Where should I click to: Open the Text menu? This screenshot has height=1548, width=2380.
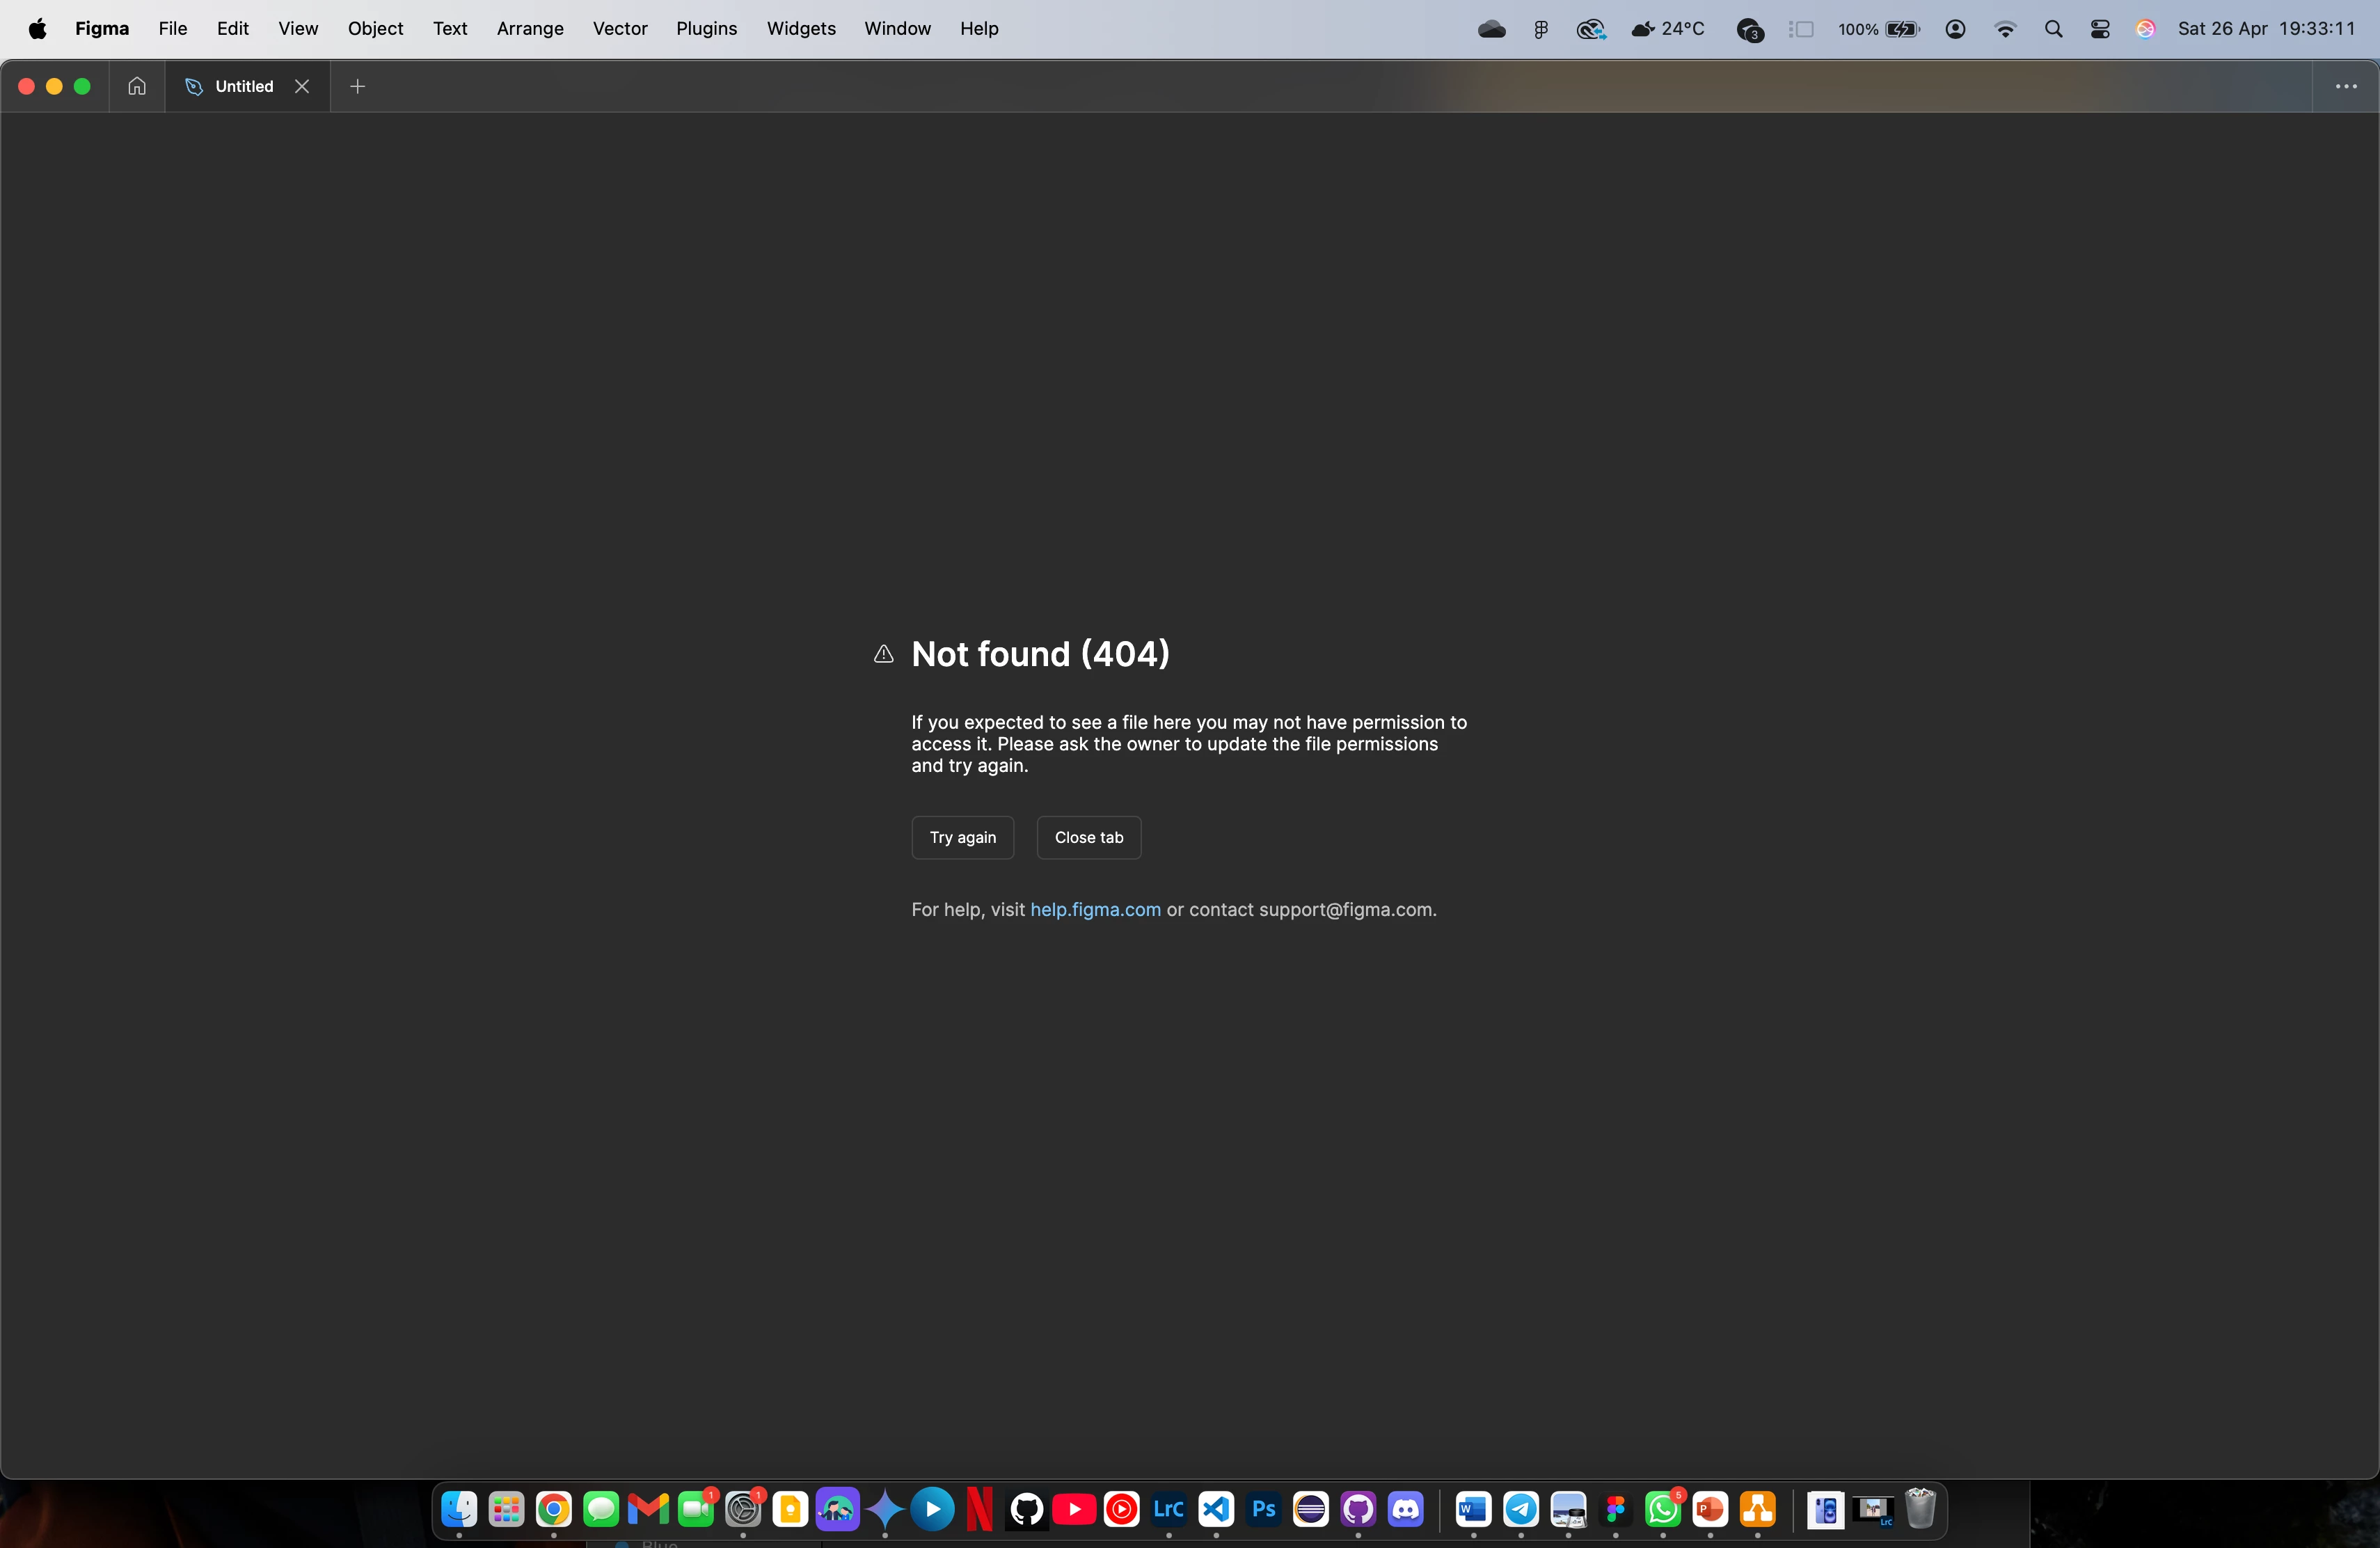coord(450,29)
